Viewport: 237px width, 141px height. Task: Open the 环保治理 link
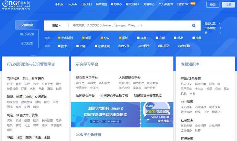click(x=187, y=139)
